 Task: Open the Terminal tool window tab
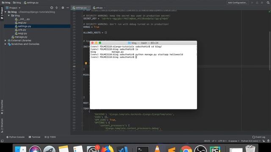coord(34,137)
